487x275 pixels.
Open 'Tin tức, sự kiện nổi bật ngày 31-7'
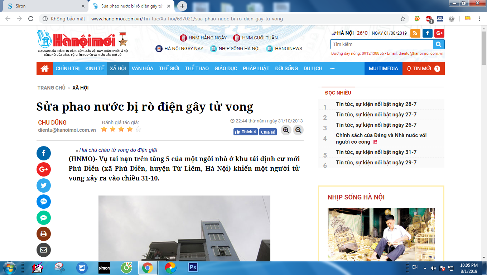(x=376, y=152)
